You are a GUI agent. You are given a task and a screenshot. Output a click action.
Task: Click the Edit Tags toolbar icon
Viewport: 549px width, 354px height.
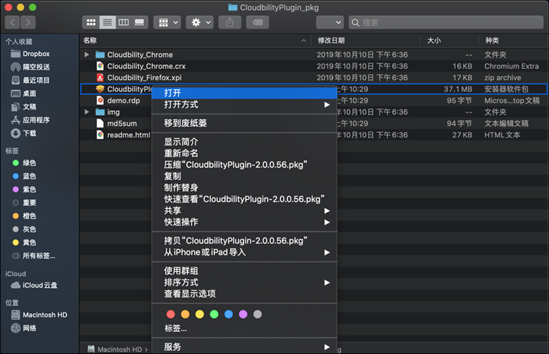(257, 22)
